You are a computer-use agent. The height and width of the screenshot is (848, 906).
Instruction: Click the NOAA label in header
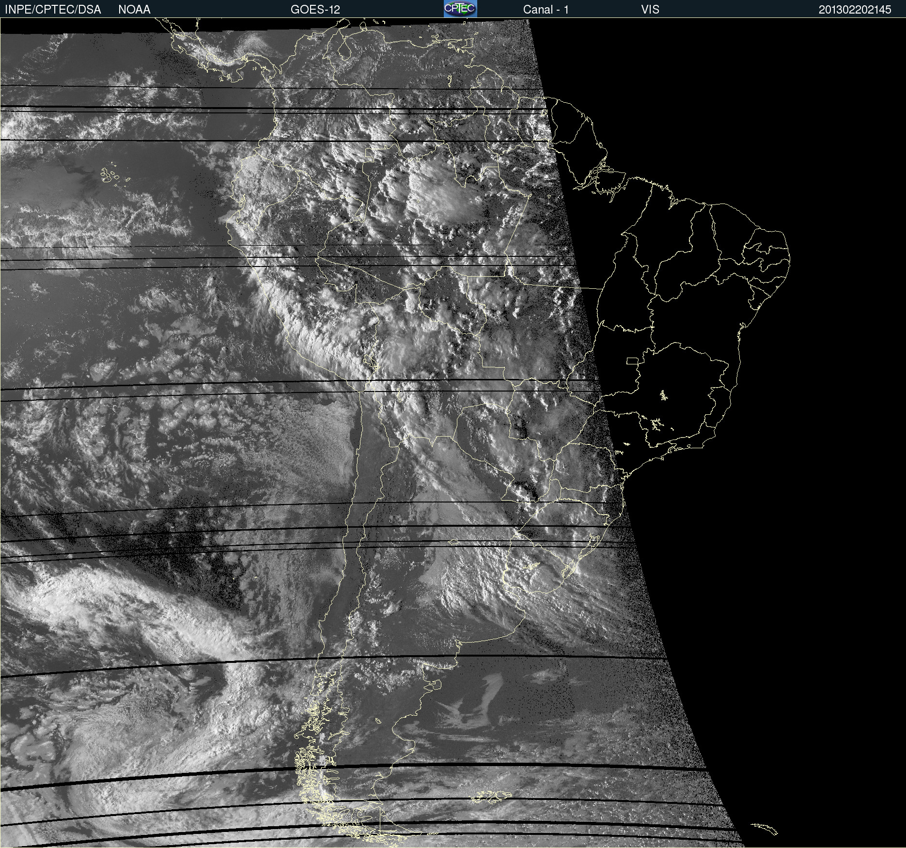[x=134, y=9]
